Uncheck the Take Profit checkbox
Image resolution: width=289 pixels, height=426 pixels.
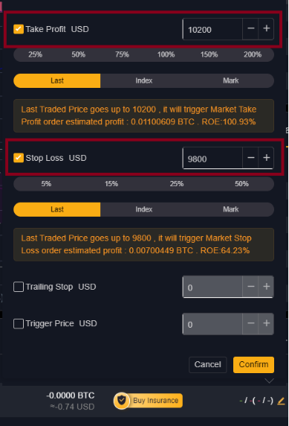(19, 29)
